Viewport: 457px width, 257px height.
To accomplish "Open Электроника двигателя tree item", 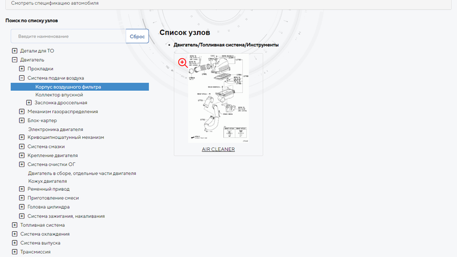I will 55,129.
